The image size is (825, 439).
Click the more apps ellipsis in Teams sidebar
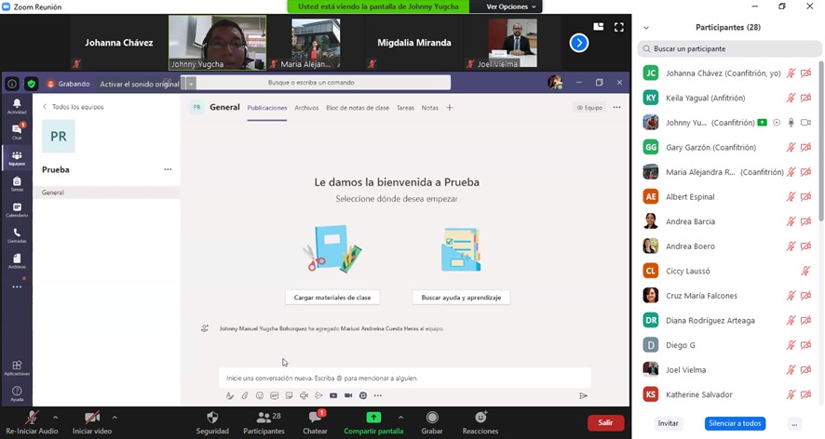(x=17, y=286)
